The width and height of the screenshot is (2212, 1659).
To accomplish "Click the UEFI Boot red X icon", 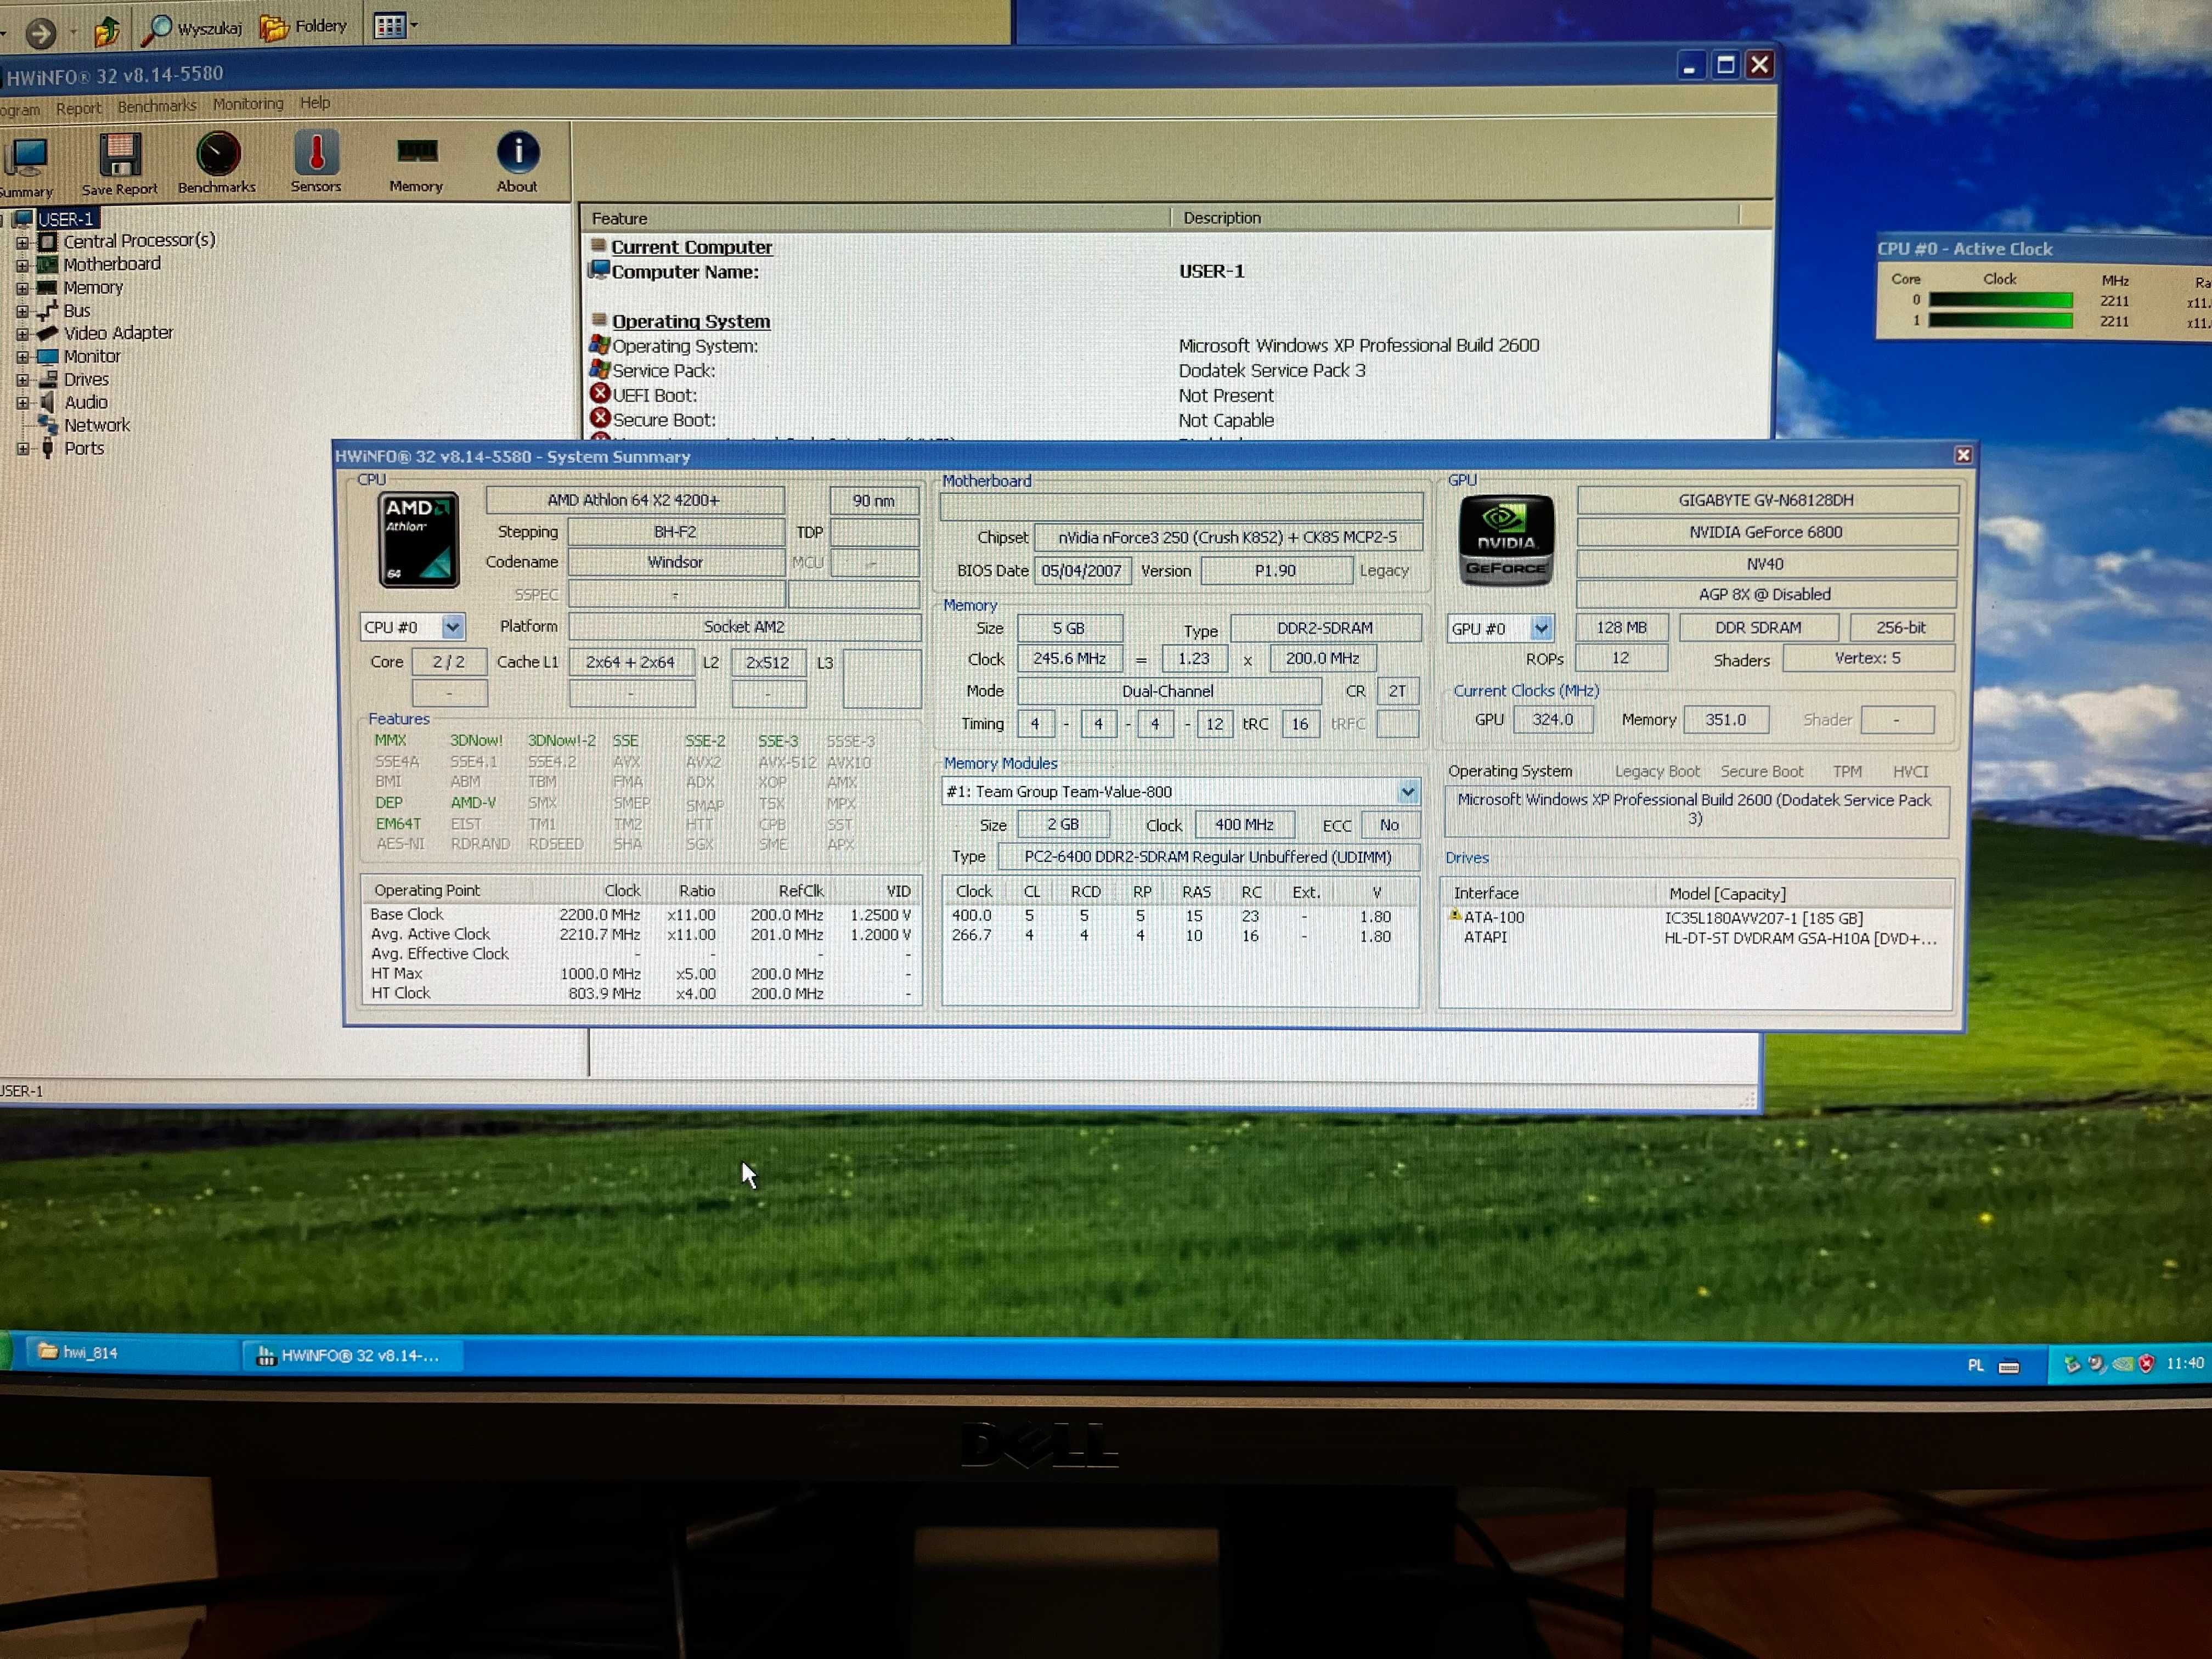I will 600,394.
